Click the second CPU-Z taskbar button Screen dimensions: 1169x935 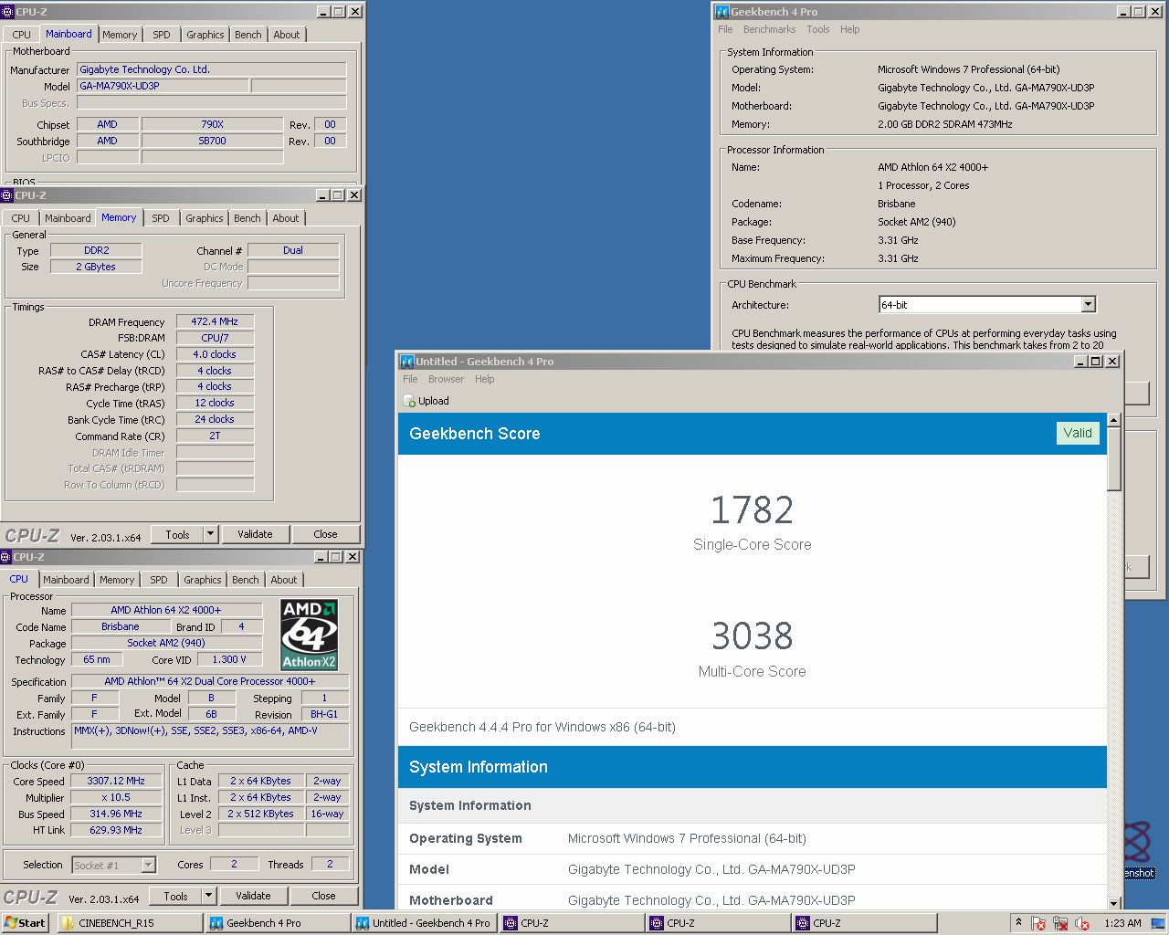click(x=718, y=923)
